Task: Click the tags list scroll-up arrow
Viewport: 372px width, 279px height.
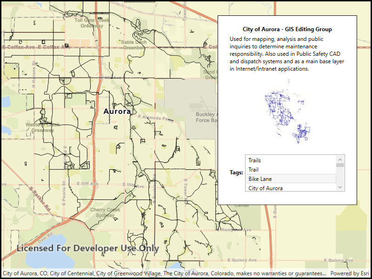Action: coord(340,159)
